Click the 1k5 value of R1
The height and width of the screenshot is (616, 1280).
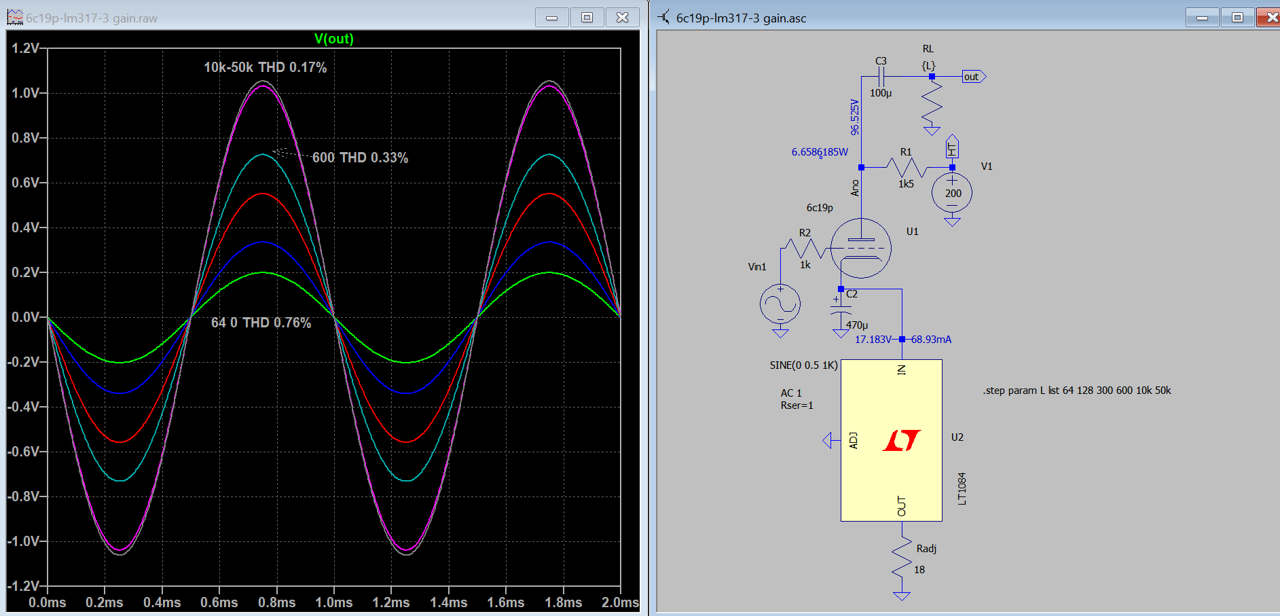click(x=906, y=184)
